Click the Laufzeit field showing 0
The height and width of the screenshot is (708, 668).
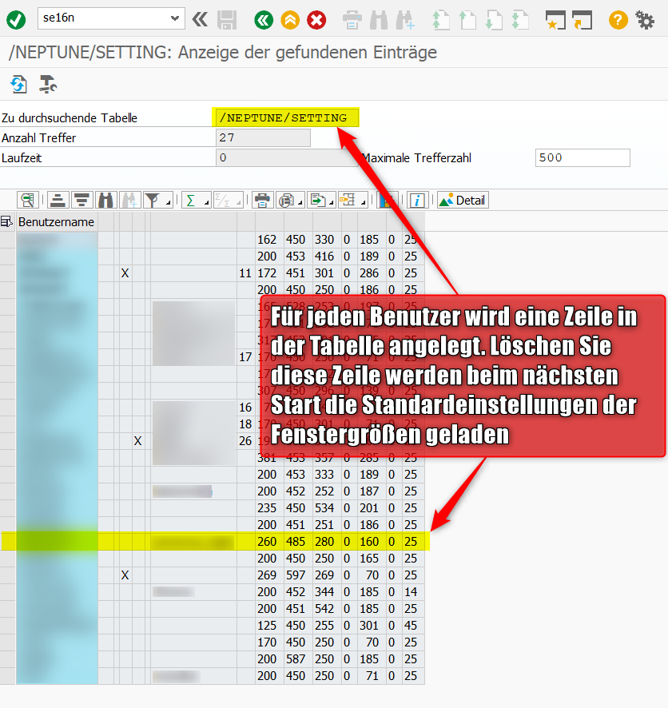tap(287, 157)
